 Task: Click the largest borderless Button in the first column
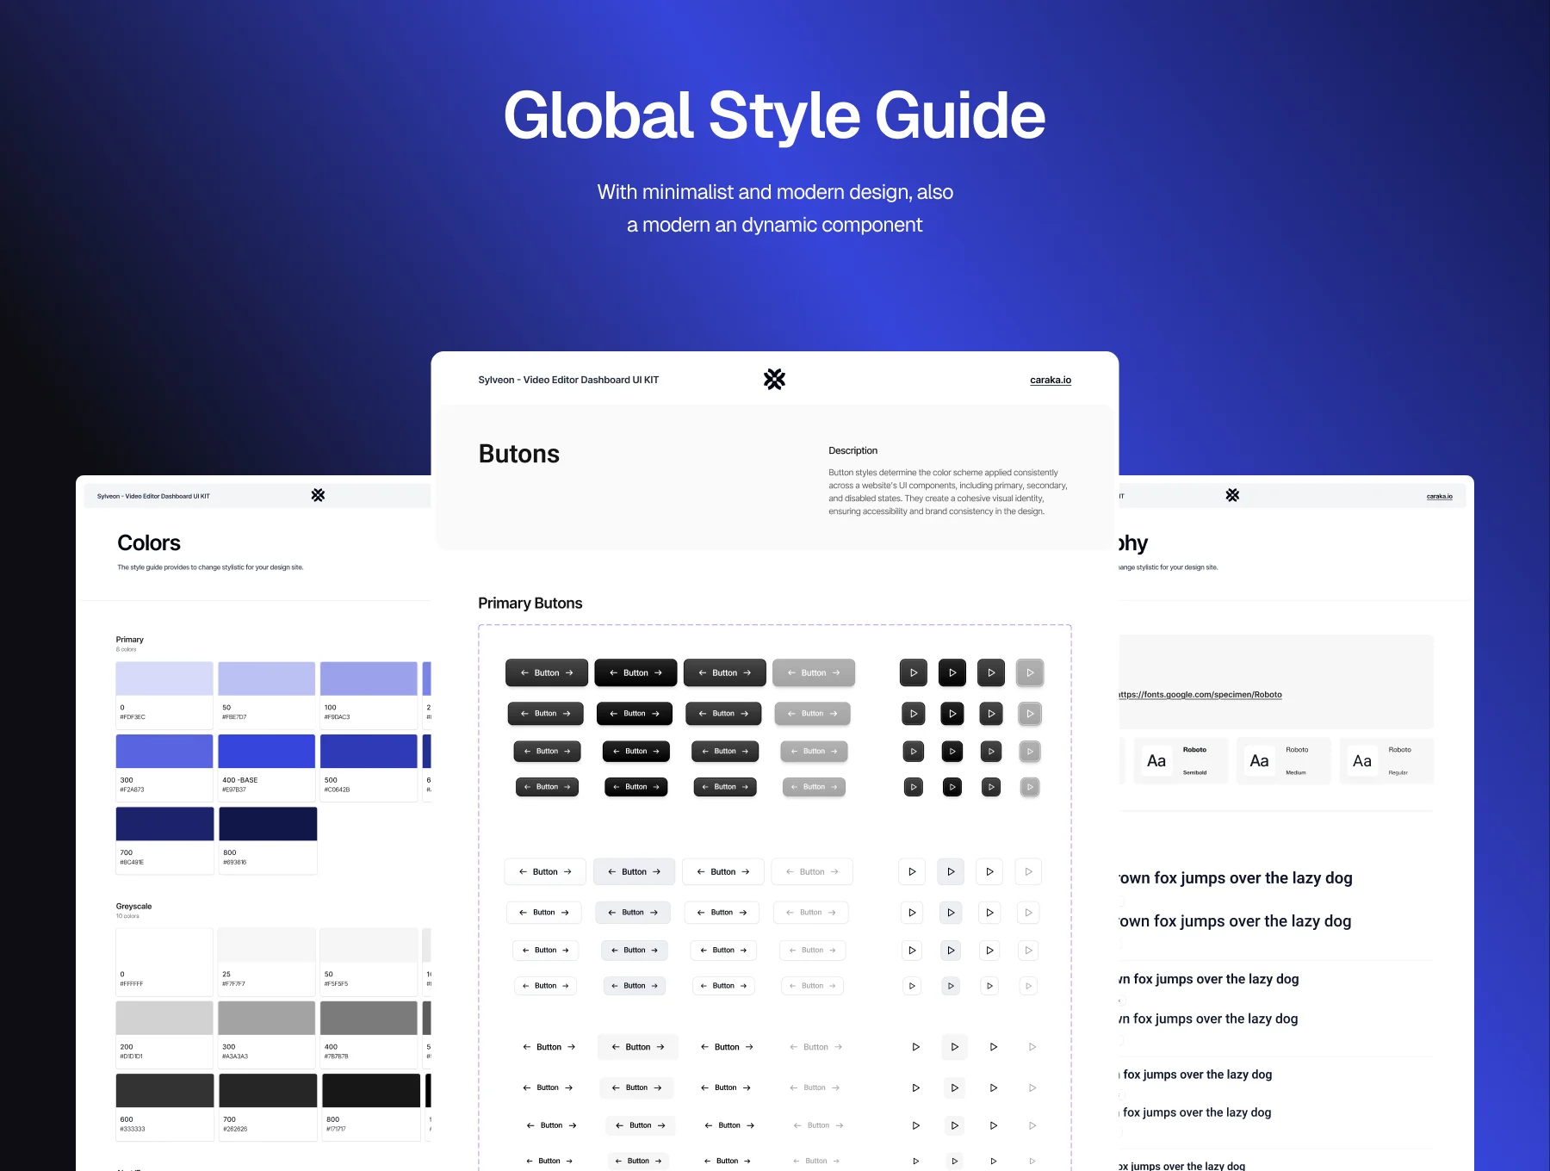point(549,1047)
